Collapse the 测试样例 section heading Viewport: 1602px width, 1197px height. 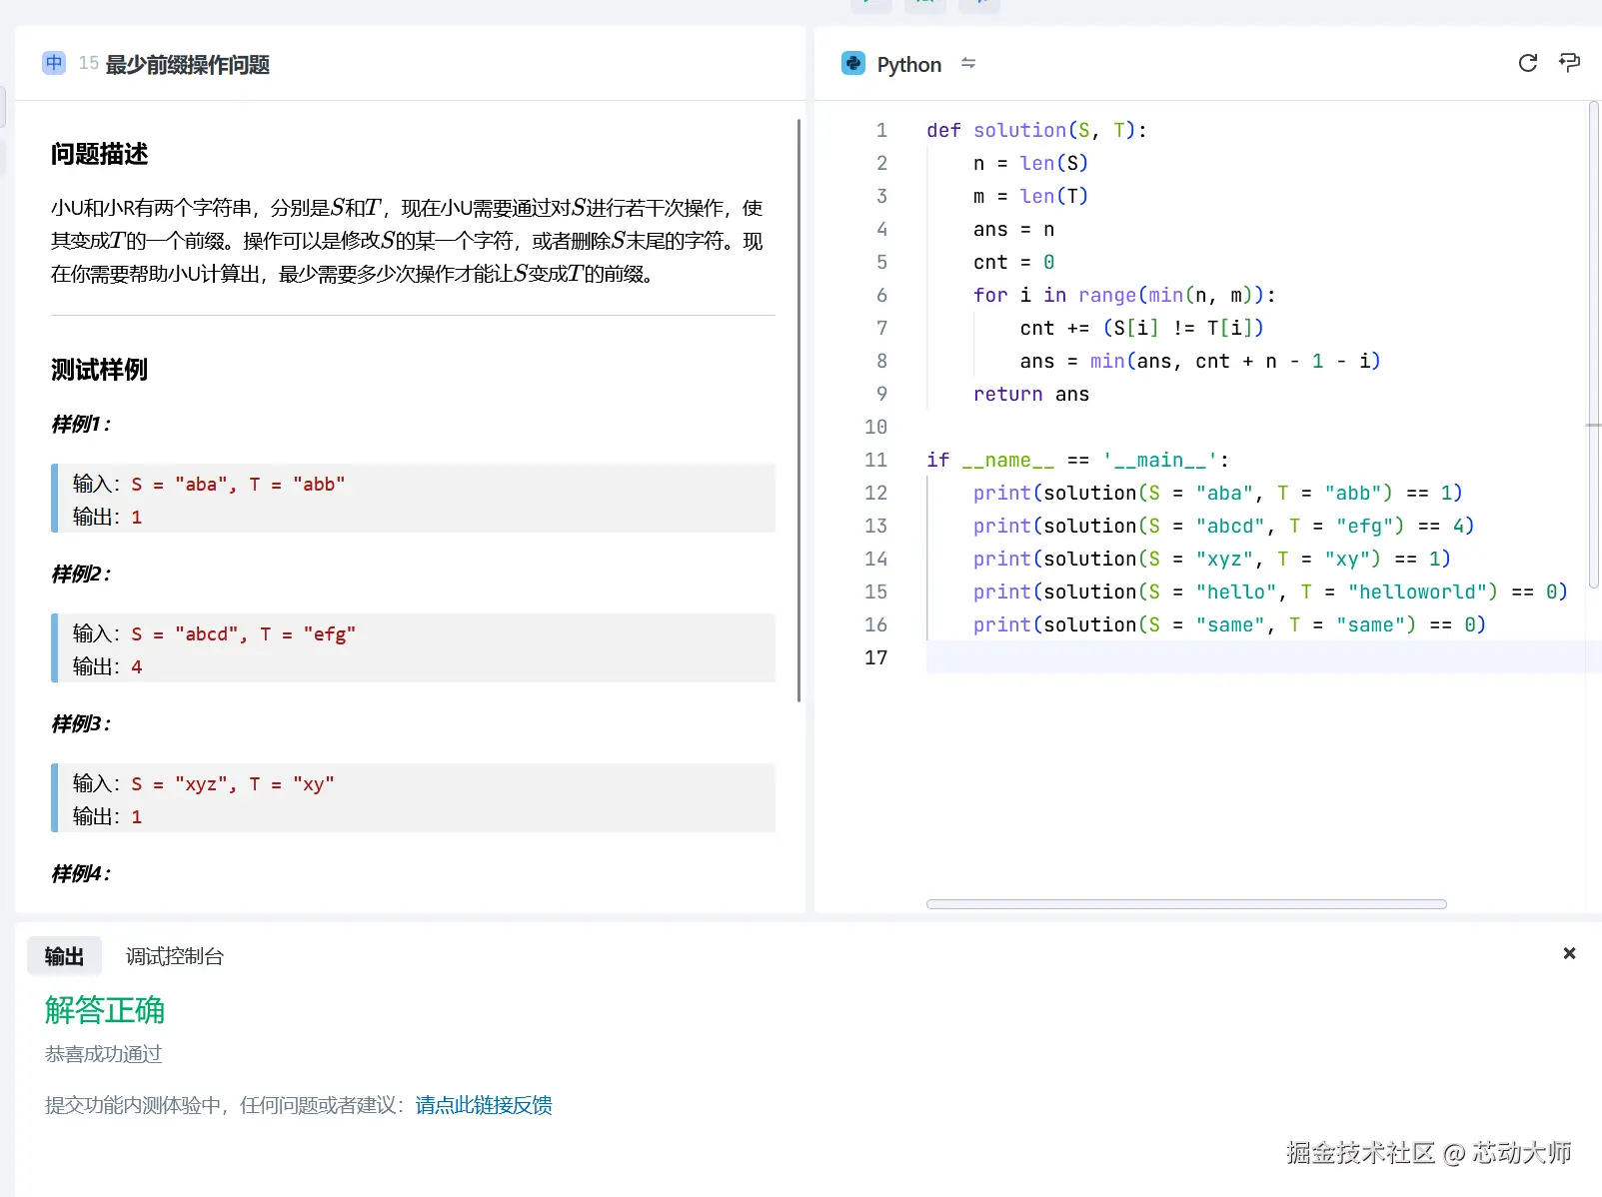click(x=97, y=369)
